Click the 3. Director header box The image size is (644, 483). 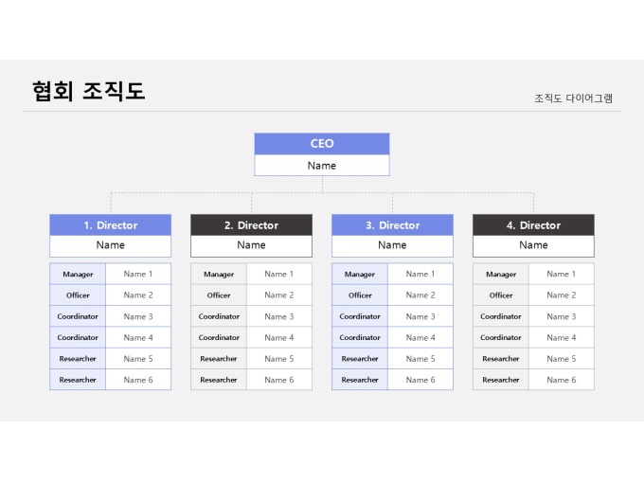tap(392, 225)
